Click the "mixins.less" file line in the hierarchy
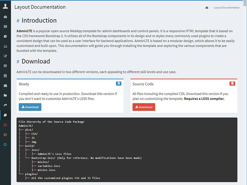The image size is (247, 185). (47, 170)
